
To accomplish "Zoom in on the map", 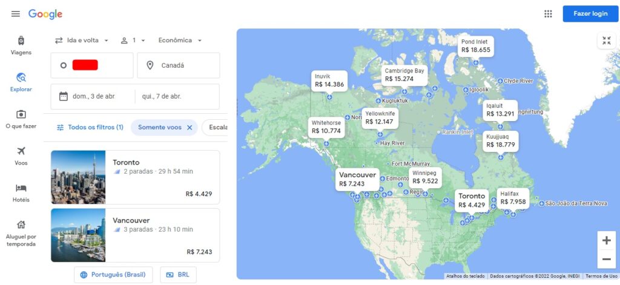I will (x=606, y=240).
